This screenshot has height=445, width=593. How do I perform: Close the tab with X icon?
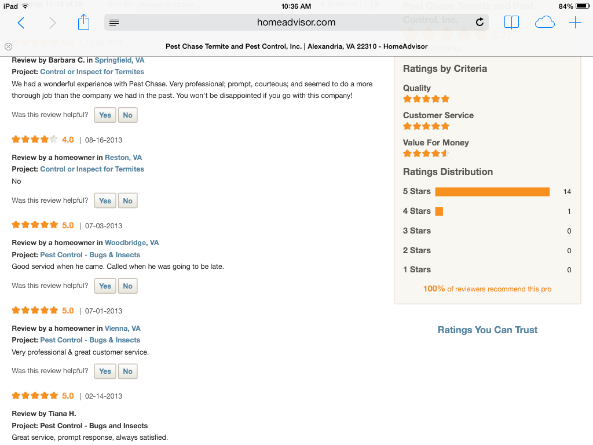click(x=8, y=46)
